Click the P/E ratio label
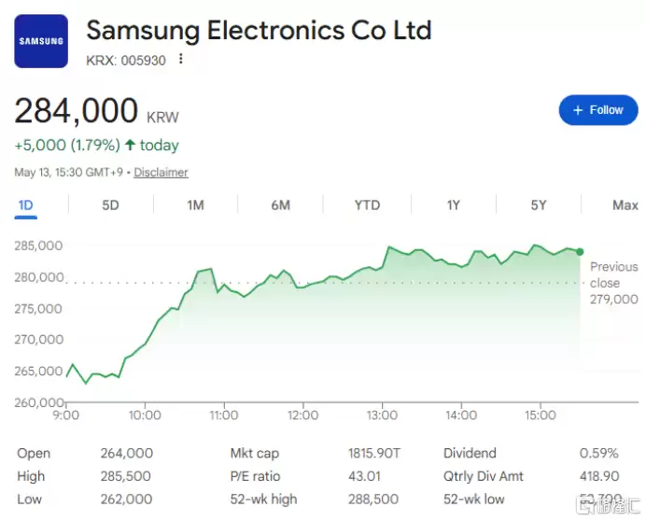Viewport: 646px width, 521px height. pos(255,476)
